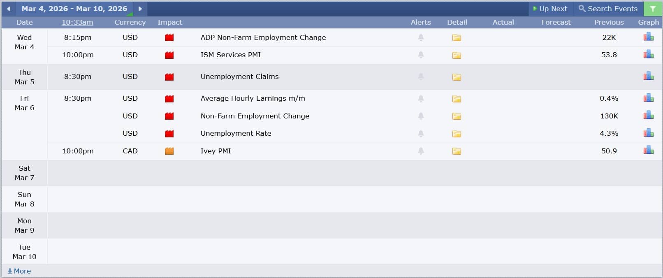Toggle alert bell for Ivey PMI
Viewport: 663px width, 278px height.
pyautogui.click(x=421, y=151)
